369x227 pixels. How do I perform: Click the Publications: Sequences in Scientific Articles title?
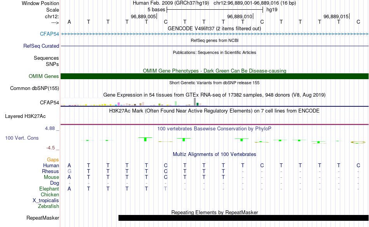point(214,52)
